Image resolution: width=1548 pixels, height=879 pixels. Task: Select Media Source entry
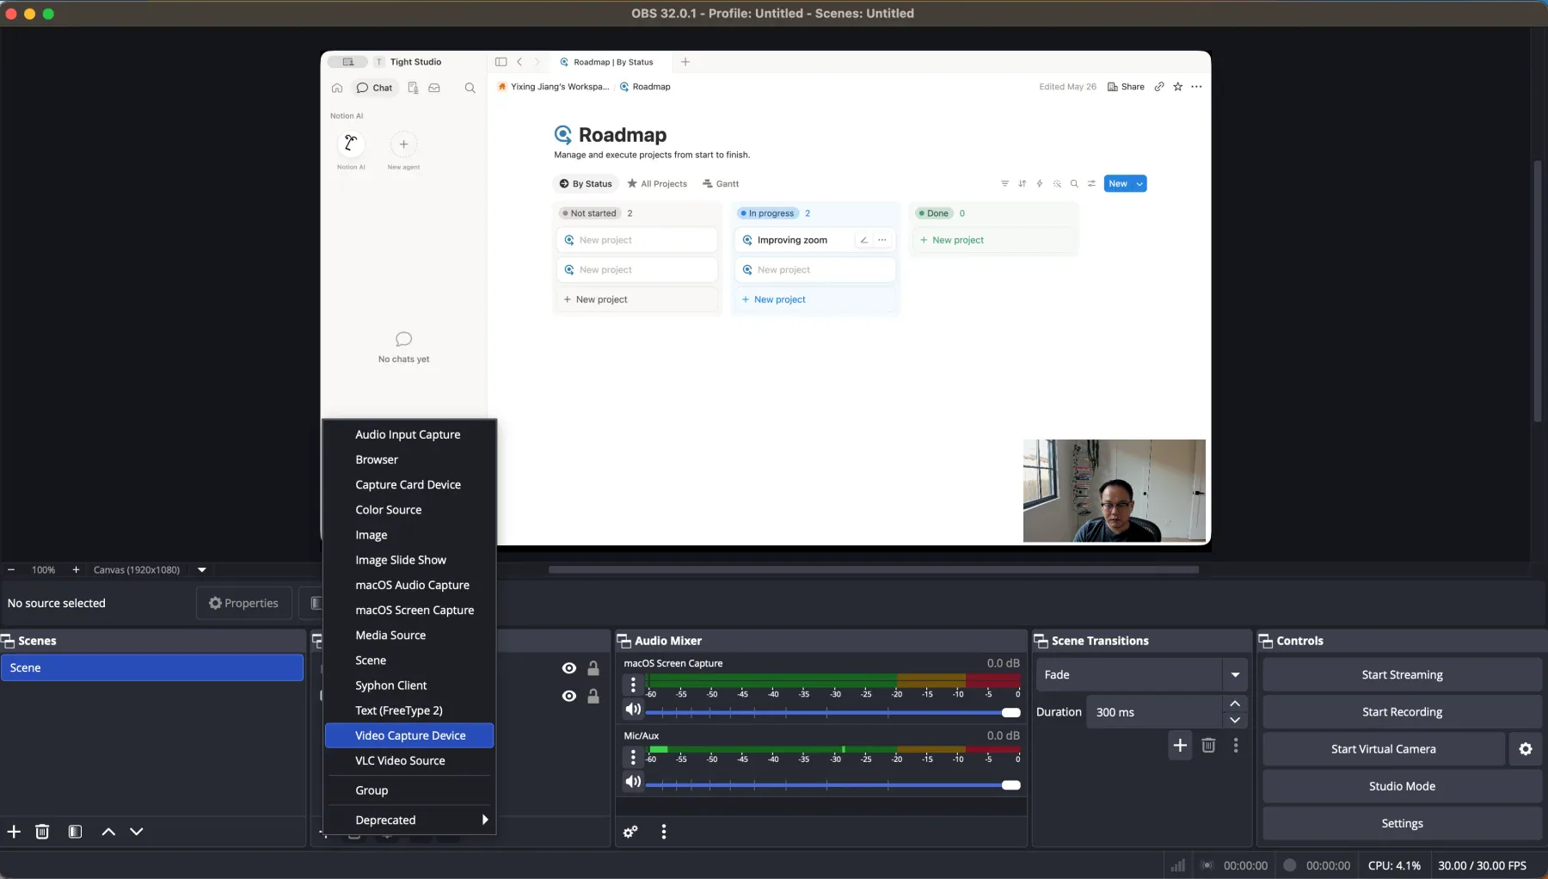[x=409, y=635]
